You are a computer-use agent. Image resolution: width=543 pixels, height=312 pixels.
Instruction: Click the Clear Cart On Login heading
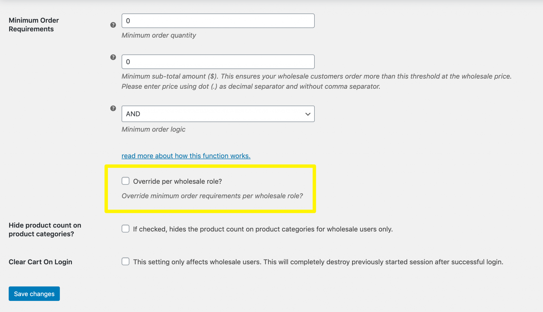40,262
